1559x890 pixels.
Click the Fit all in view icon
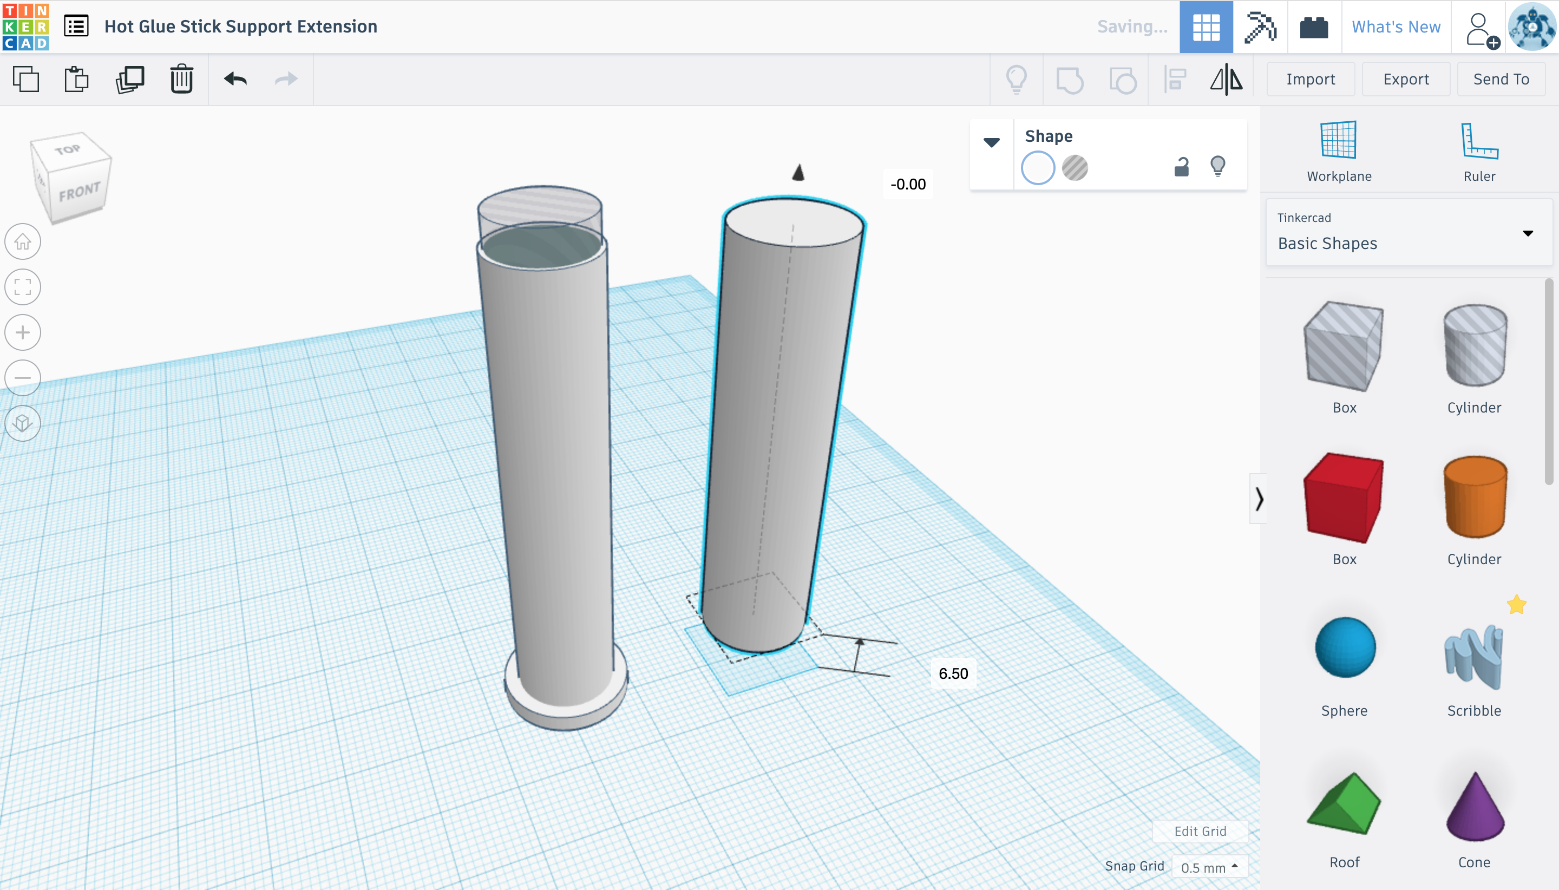point(23,287)
